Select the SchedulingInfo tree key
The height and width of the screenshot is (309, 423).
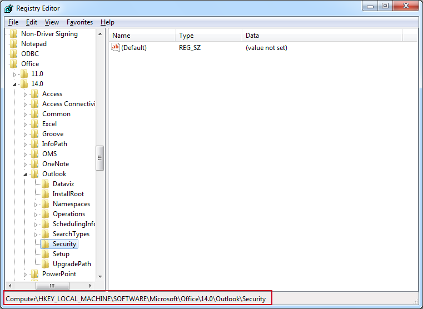tap(73, 224)
